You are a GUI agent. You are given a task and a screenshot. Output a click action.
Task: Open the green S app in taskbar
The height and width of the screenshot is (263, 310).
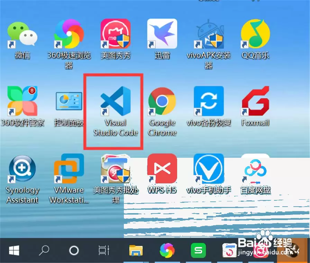point(198,250)
